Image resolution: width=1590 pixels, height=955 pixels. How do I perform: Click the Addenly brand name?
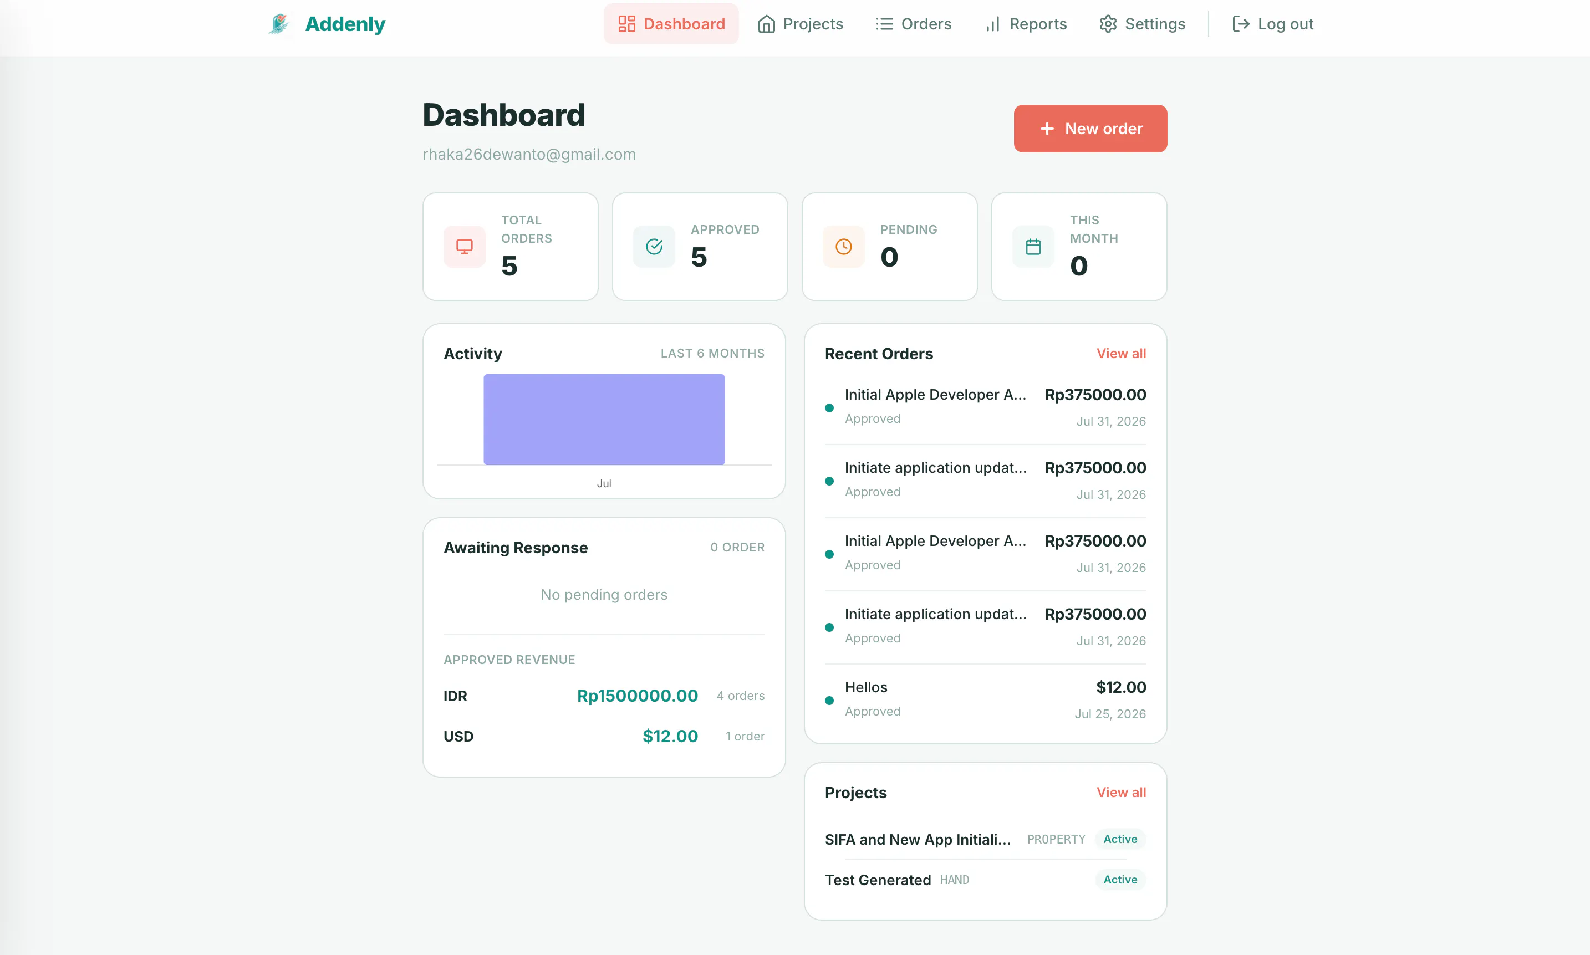[x=345, y=24]
